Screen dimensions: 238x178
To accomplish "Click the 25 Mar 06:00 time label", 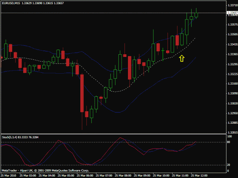I will pyautogui.click(x=85, y=175).
